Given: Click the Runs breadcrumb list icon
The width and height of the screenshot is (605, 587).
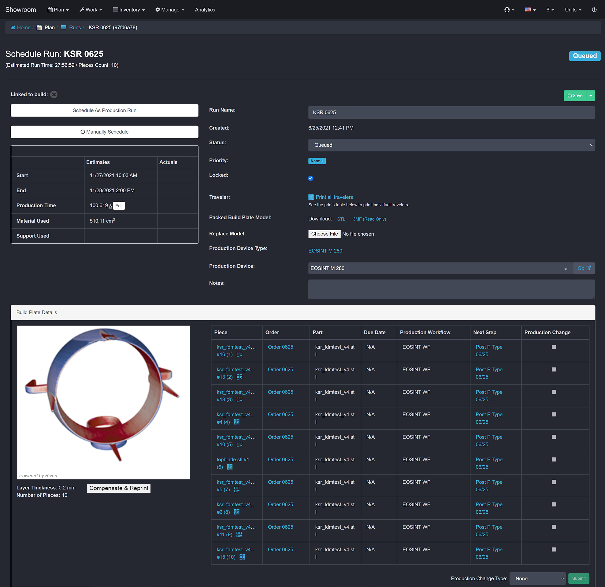Looking at the screenshot, I should point(64,28).
